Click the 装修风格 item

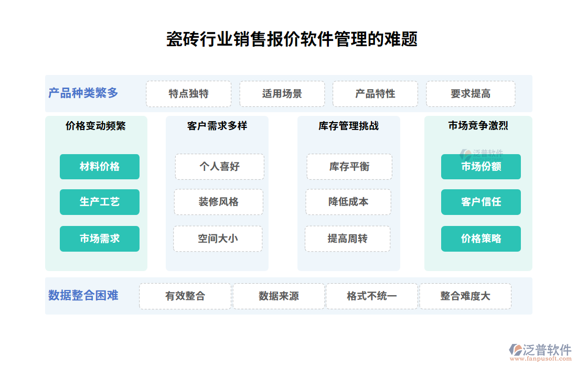[x=219, y=202]
